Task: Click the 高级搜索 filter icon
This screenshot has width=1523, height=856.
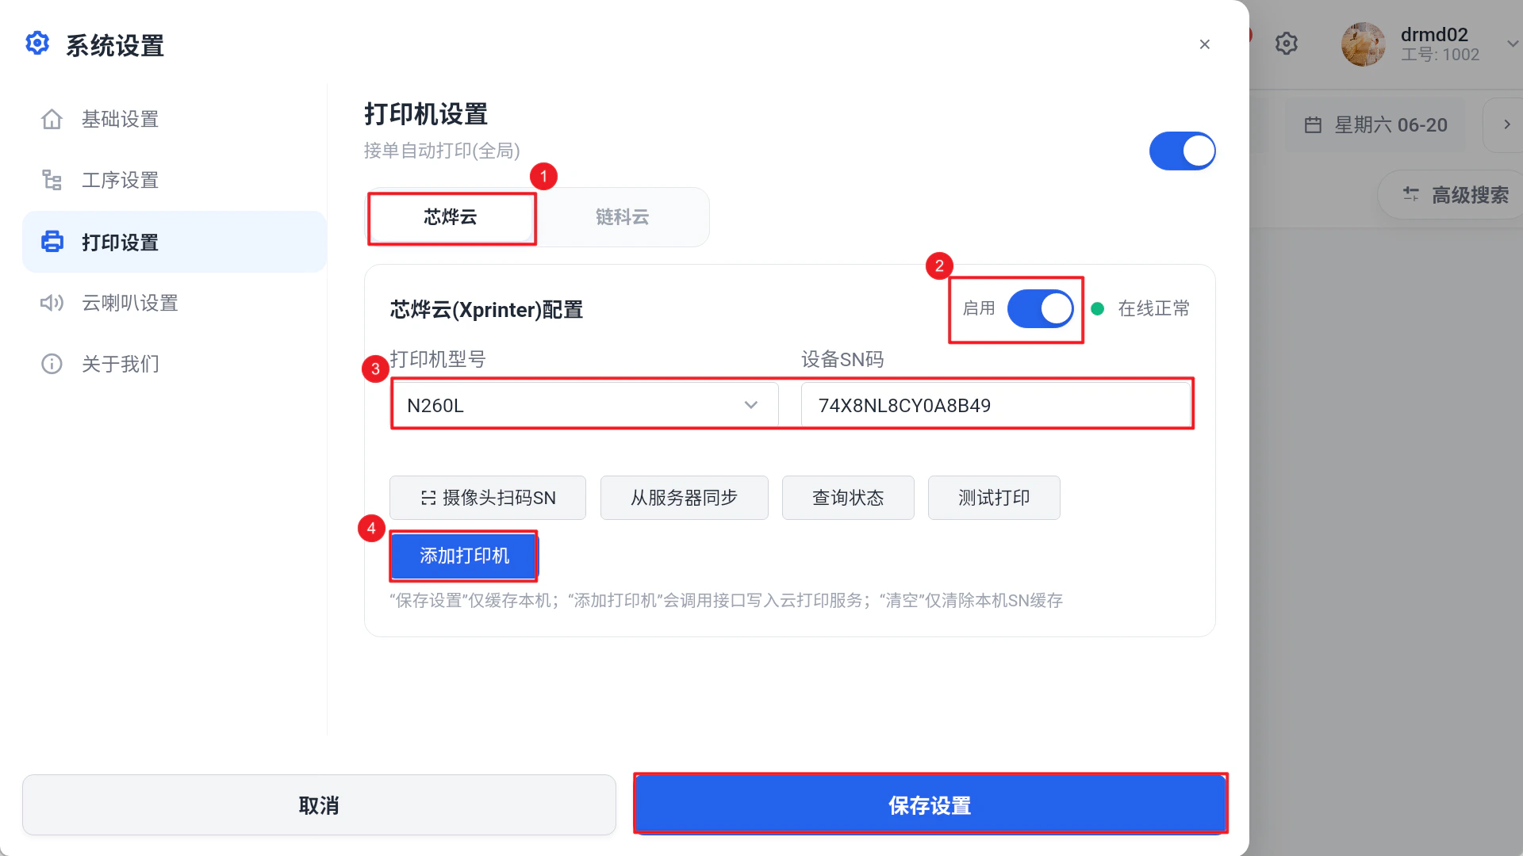Action: 1411,194
